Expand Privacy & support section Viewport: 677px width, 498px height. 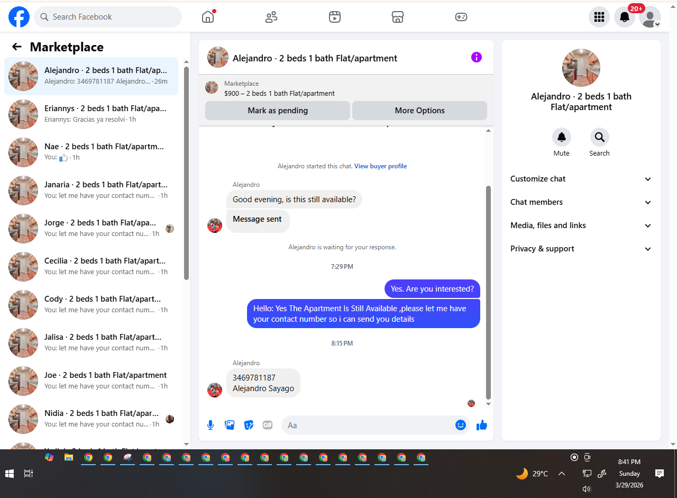[x=581, y=249]
